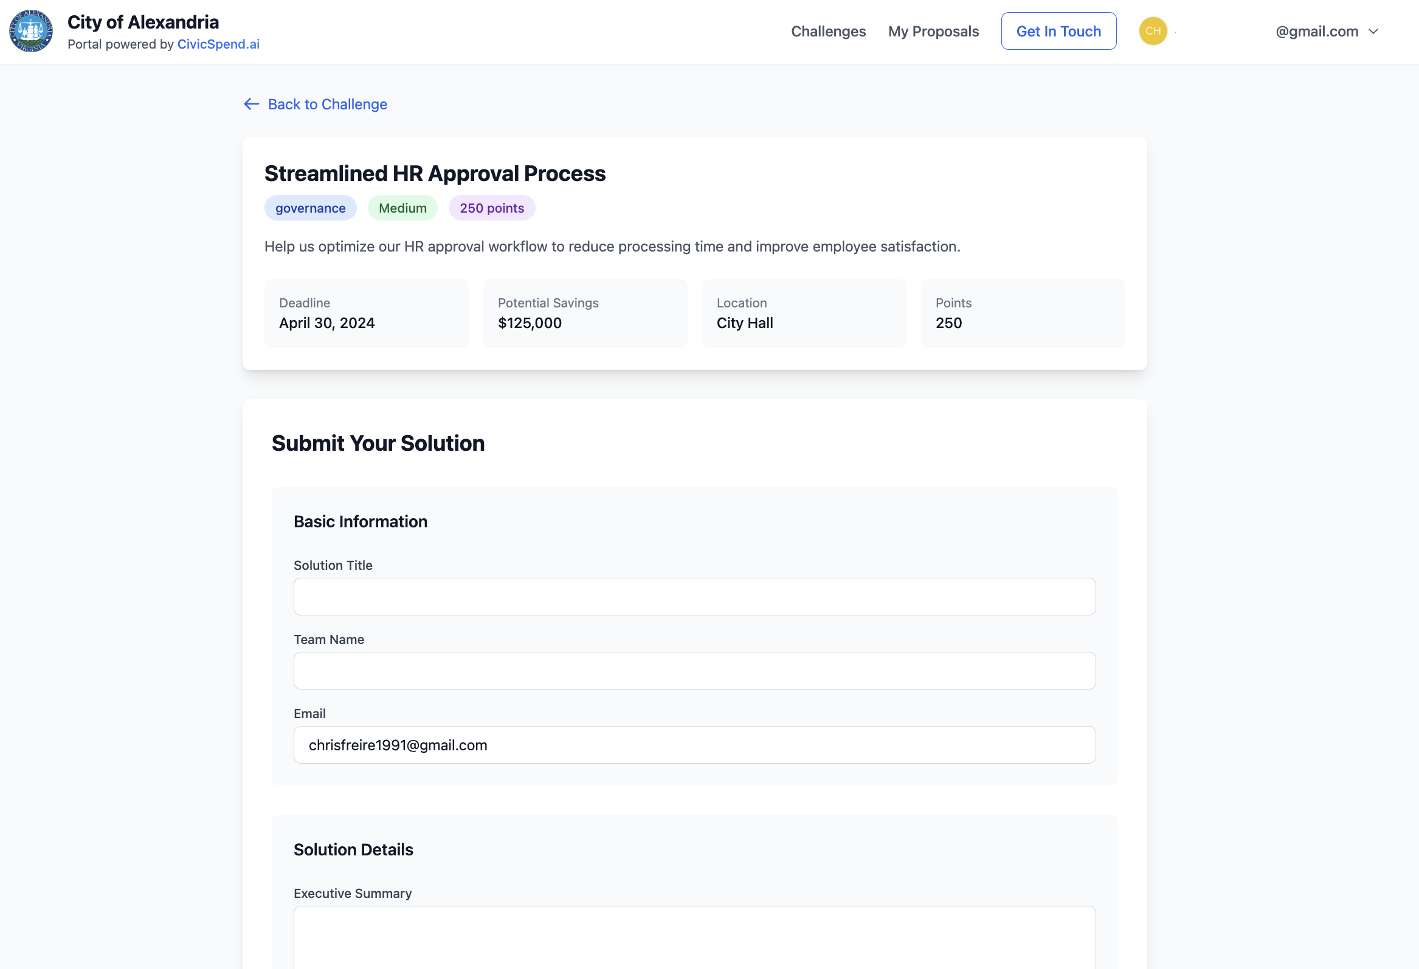Follow the CivicSpend.ai link

218,44
